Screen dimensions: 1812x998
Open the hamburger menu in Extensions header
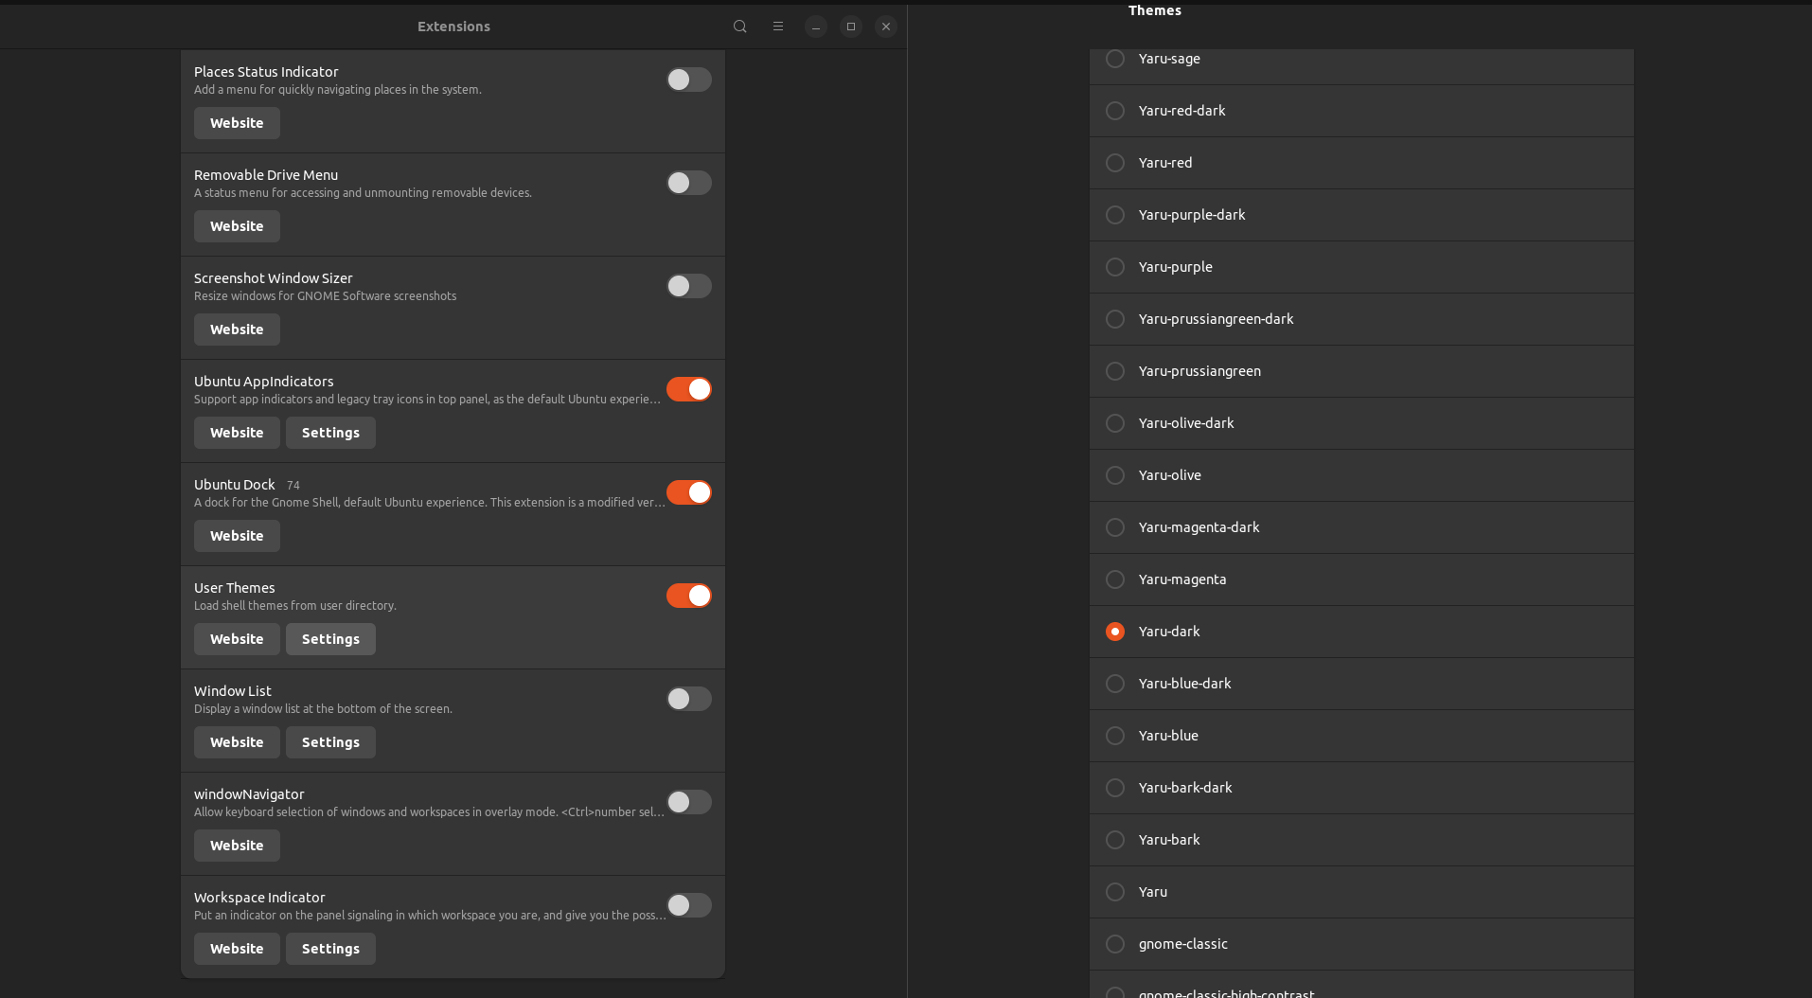coord(777,27)
